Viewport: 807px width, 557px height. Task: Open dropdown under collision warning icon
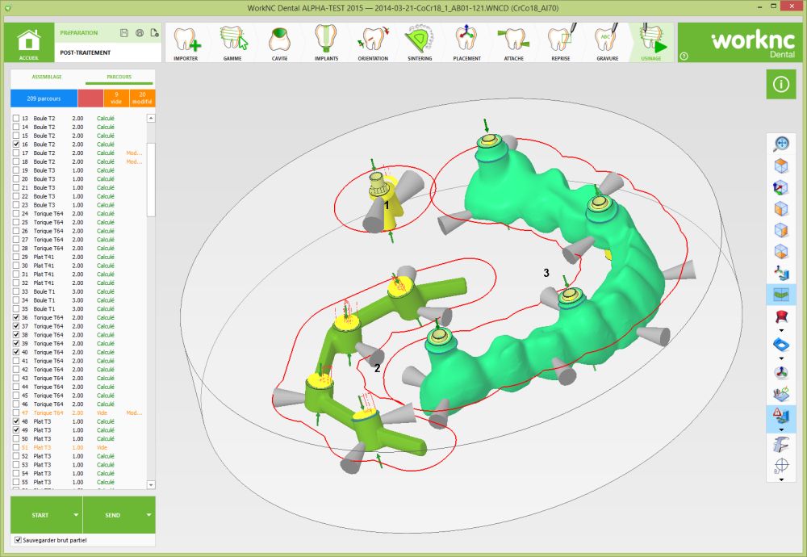[781, 429]
